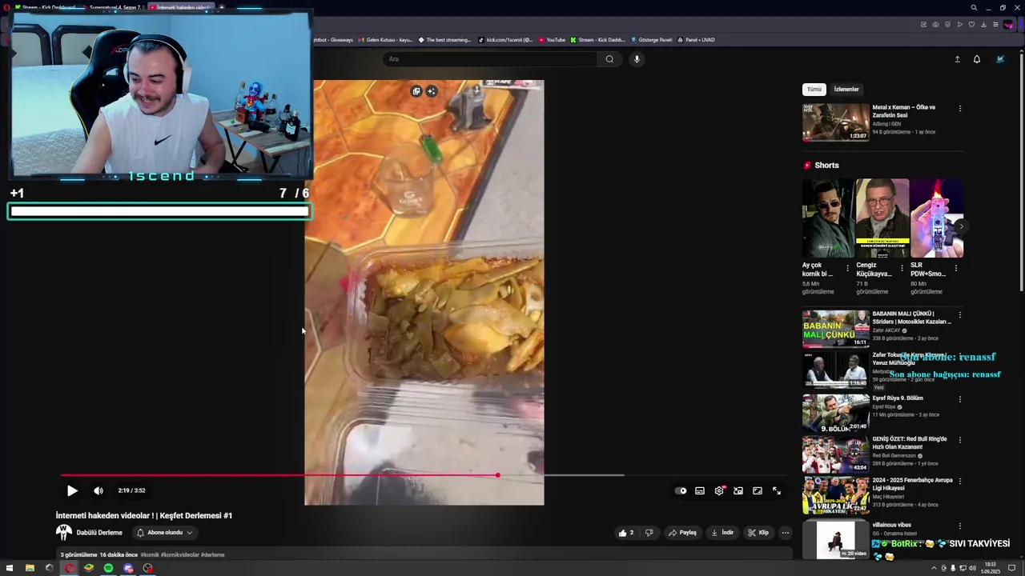Select the İzlenenler filter chip
Viewport: 1025px width, 576px height.
tap(846, 90)
